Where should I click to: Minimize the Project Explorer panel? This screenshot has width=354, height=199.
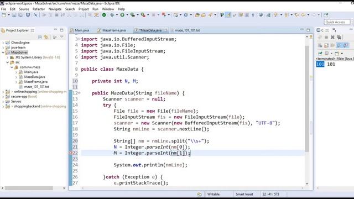coord(55,30)
